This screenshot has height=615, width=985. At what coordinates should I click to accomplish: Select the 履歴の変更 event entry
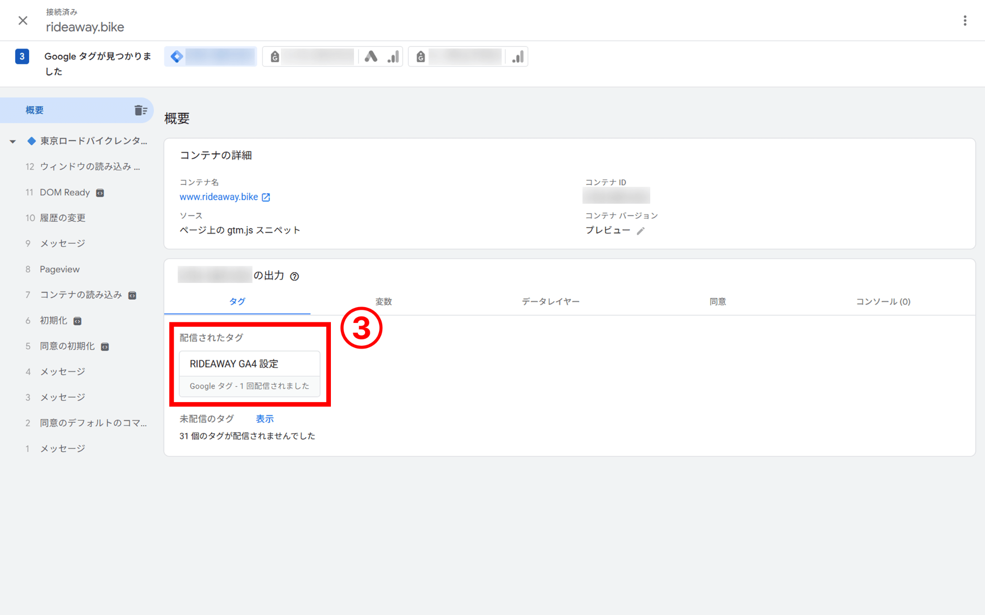[x=63, y=218]
